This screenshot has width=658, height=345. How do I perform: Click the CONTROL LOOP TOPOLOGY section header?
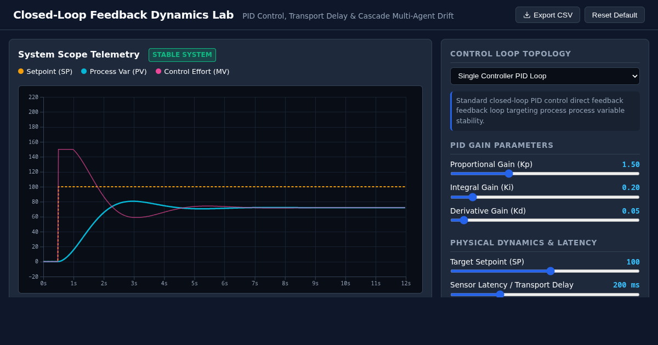pyautogui.click(x=510, y=54)
